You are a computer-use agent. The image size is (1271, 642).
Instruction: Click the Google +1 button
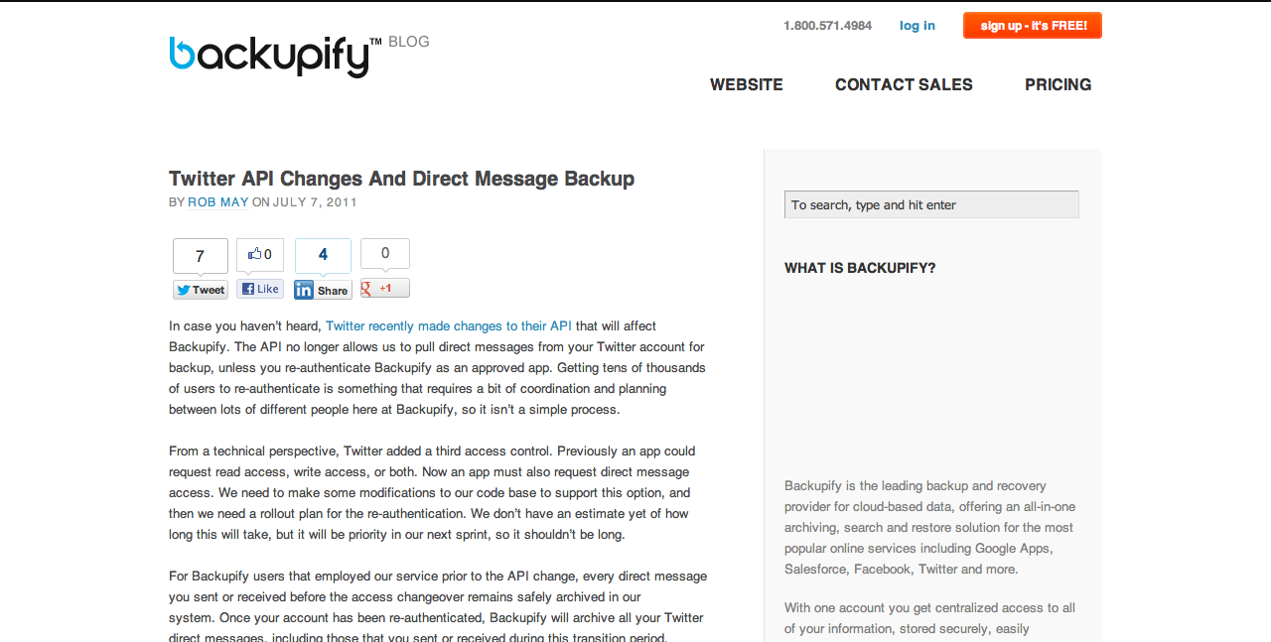tap(385, 289)
